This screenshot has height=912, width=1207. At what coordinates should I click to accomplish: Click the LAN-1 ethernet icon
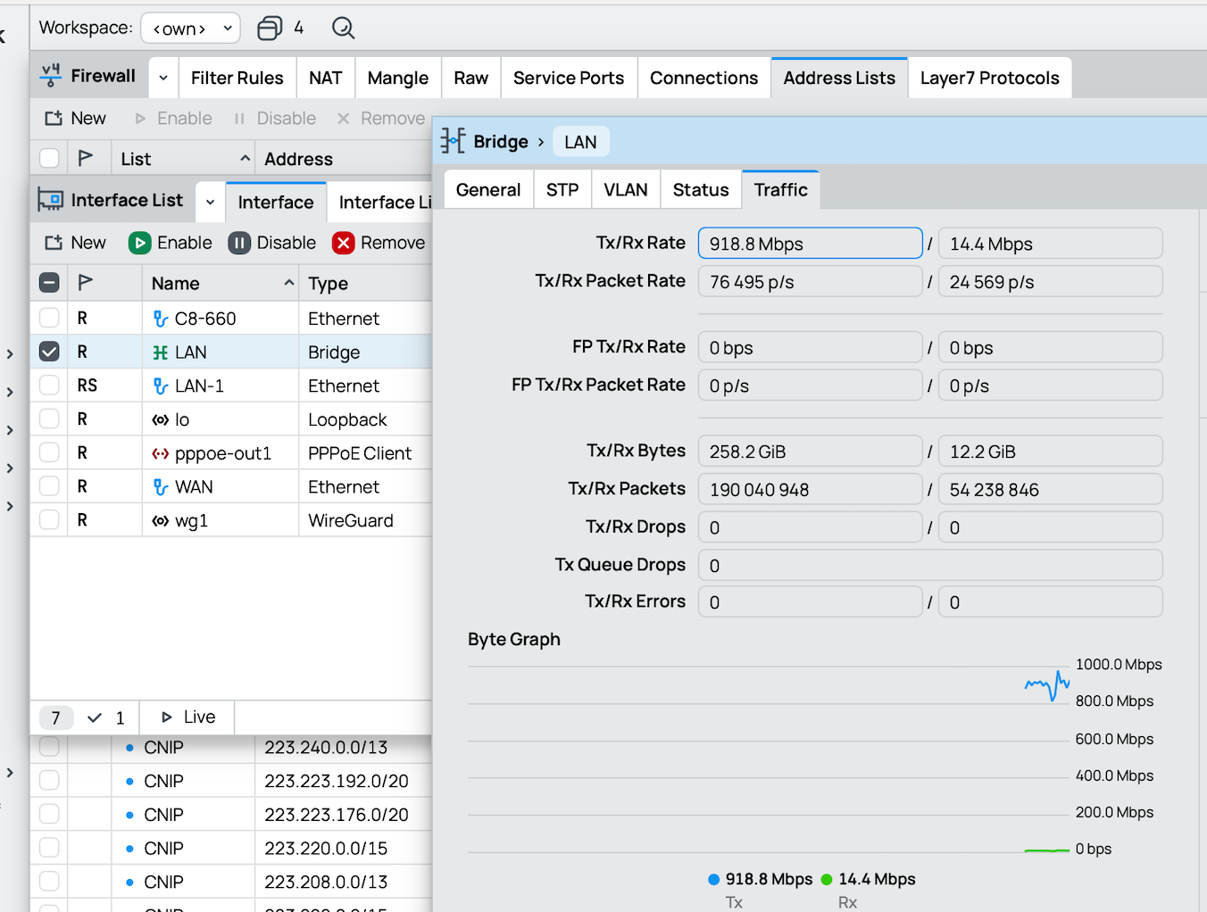tap(161, 386)
